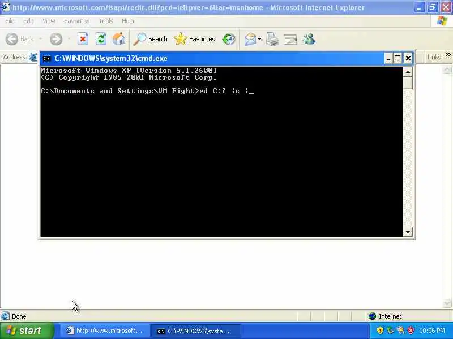
Task: Click the Forward arrow in Internet Explorer
Action: coord(56,39)
